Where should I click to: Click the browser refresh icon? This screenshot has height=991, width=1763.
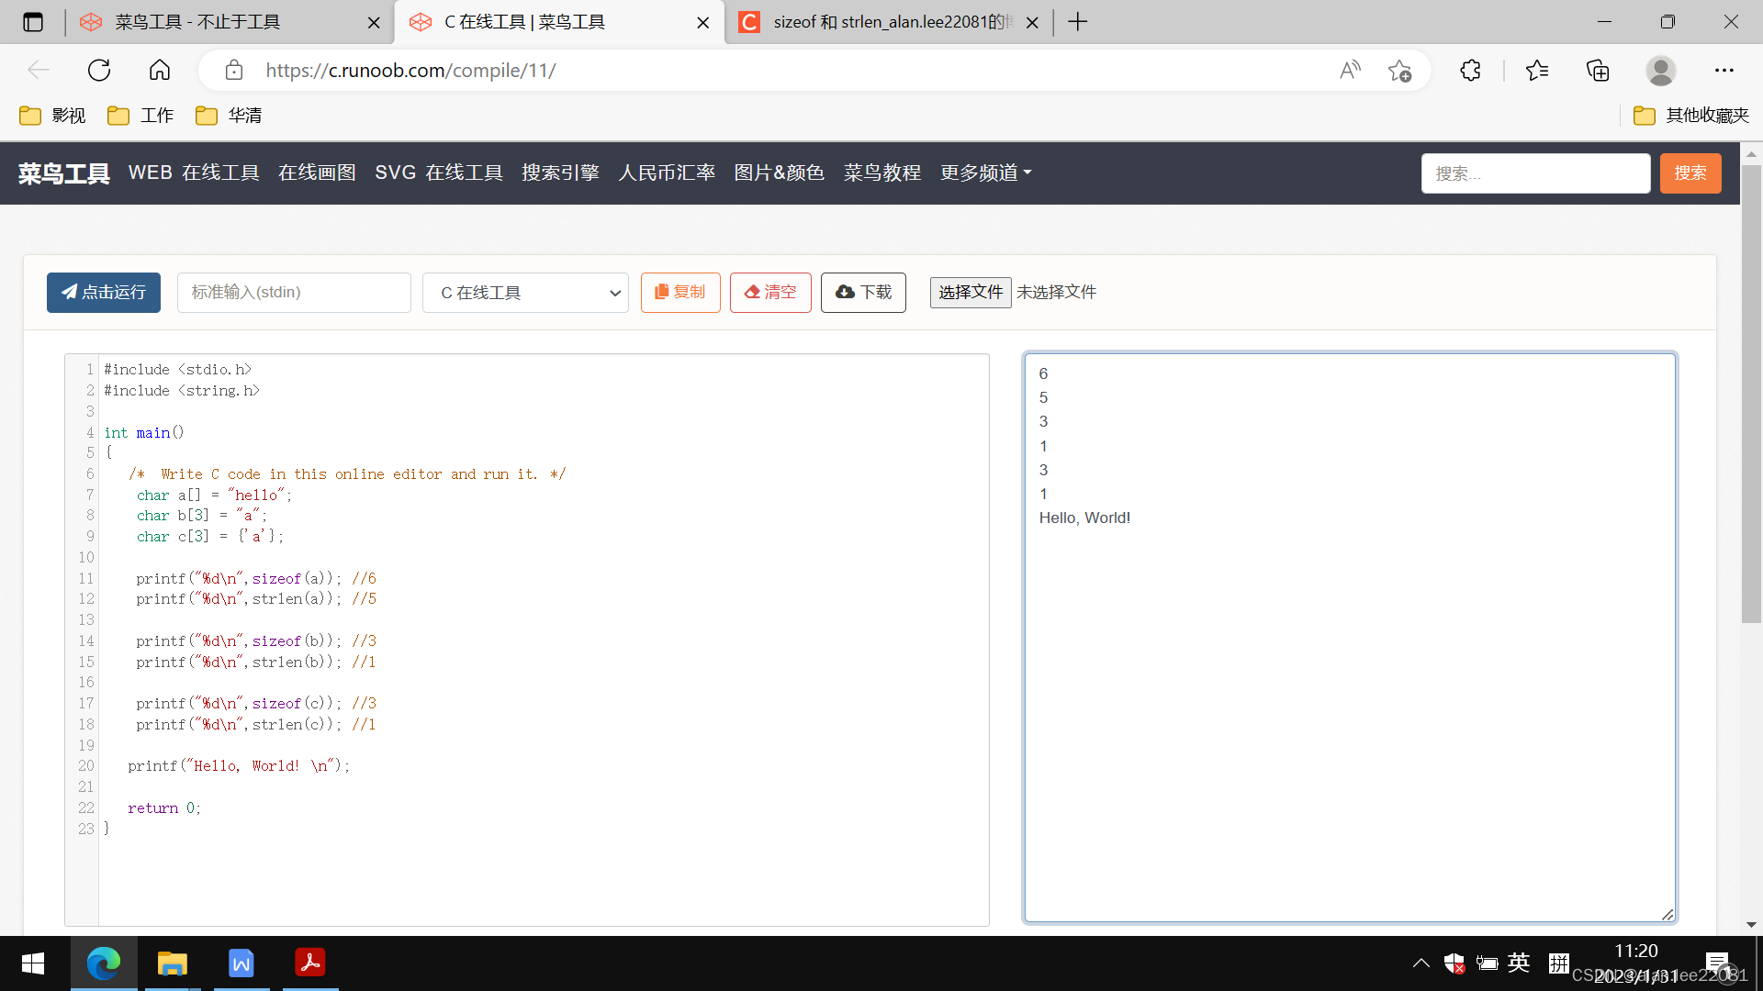click(x=99, y=71)
